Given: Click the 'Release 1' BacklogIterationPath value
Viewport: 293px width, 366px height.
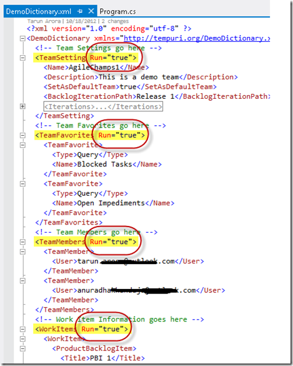Looking at the screenshot, I should pos(156,96).
